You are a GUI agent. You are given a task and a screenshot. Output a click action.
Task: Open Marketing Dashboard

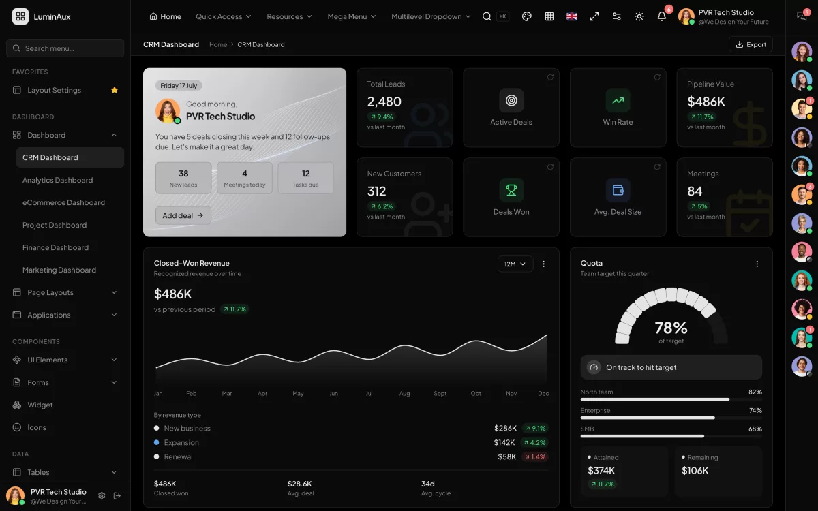70,270
